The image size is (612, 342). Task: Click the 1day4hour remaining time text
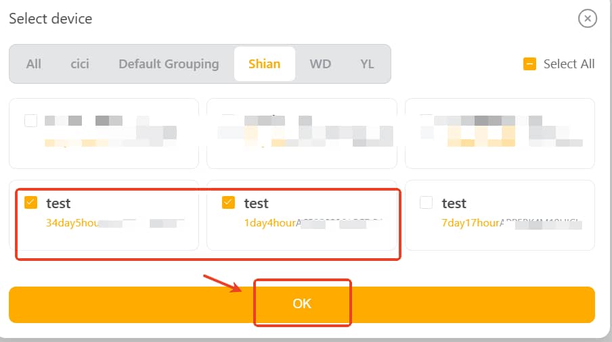[269, 223]
